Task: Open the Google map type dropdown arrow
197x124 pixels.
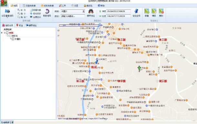Action: (x=7, y=18)
